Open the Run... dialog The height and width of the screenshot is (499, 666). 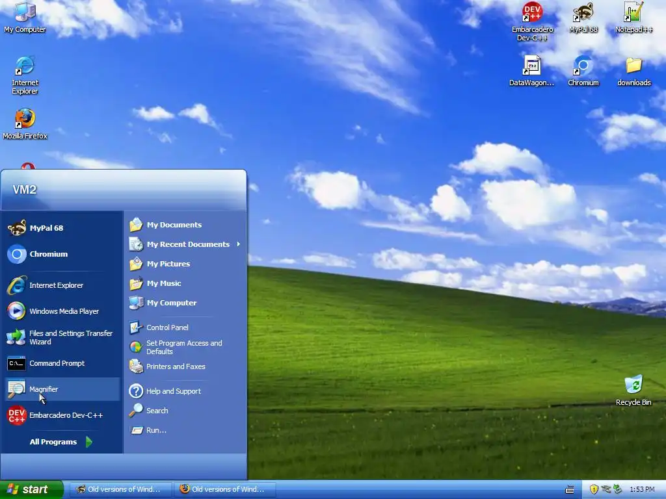coord(185,430)
